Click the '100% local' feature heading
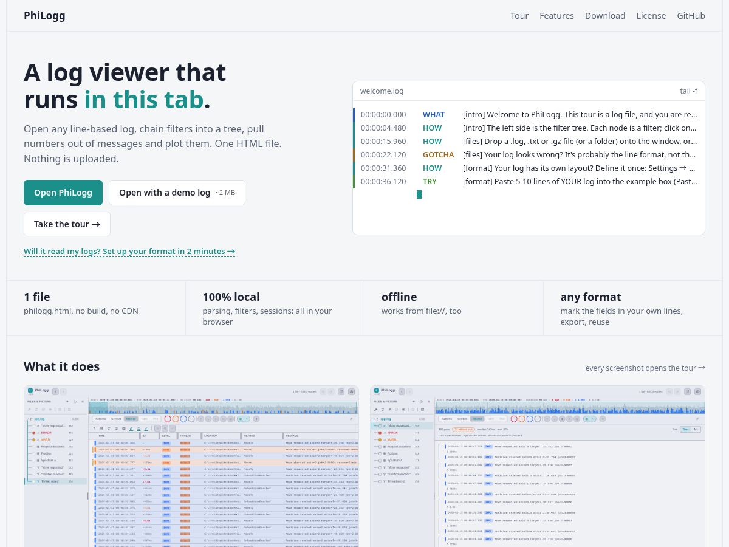This screenshot has width=729, height=547. [x=231, y=297]
